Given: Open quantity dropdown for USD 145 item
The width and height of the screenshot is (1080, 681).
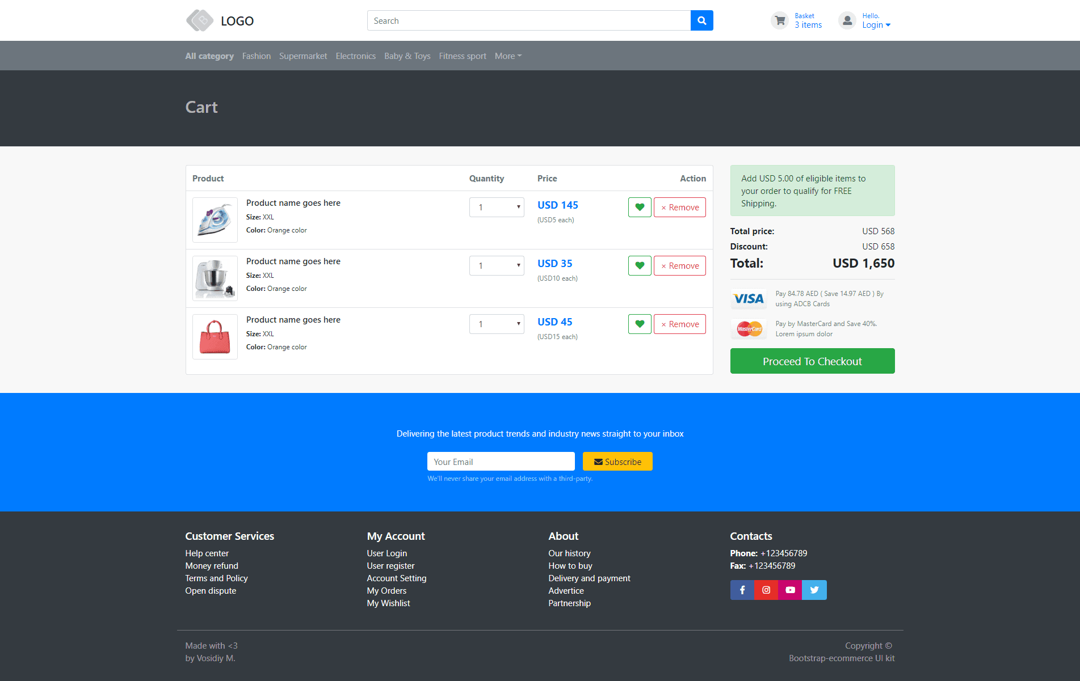Looking at the screenshot, I should pyautogui.click(x=497, y=207).
